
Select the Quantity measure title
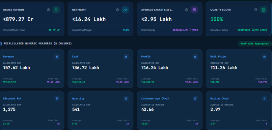tap(78, 98)
